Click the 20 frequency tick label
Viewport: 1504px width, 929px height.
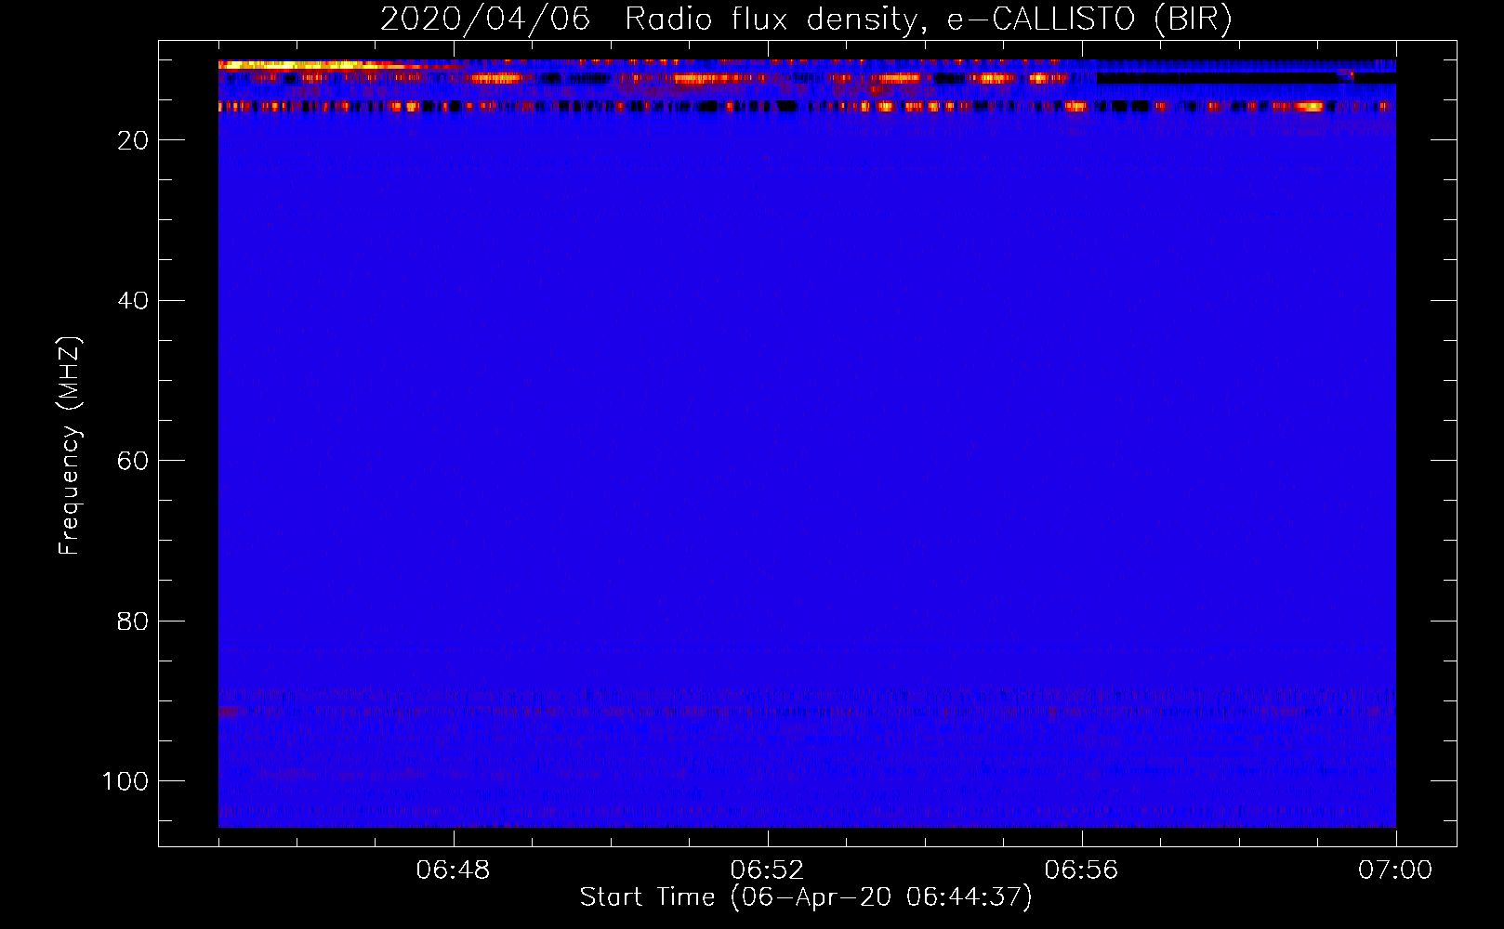(x=133, y=140)
